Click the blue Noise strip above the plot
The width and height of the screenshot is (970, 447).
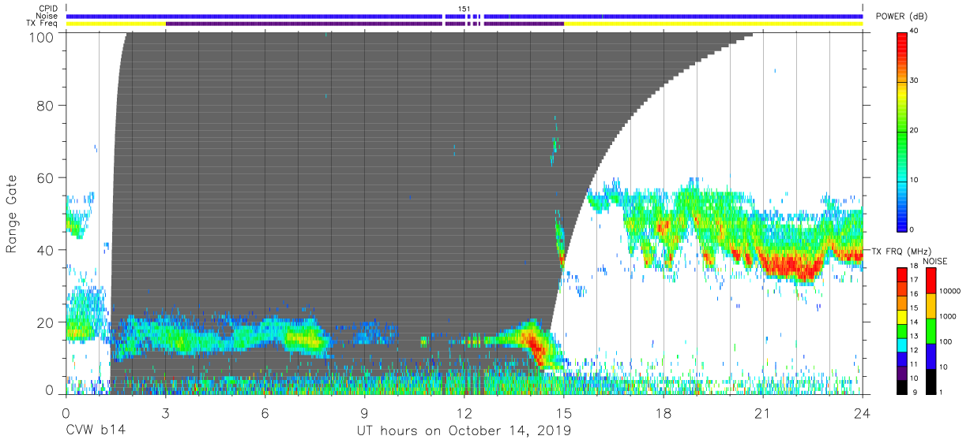pyautogui.click(x=464, y=17)
